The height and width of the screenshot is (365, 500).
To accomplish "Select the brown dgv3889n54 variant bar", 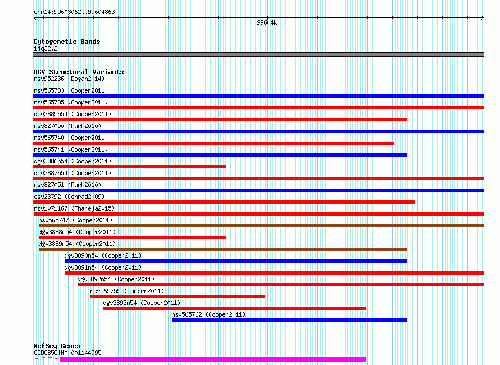I will coord(222,249).
